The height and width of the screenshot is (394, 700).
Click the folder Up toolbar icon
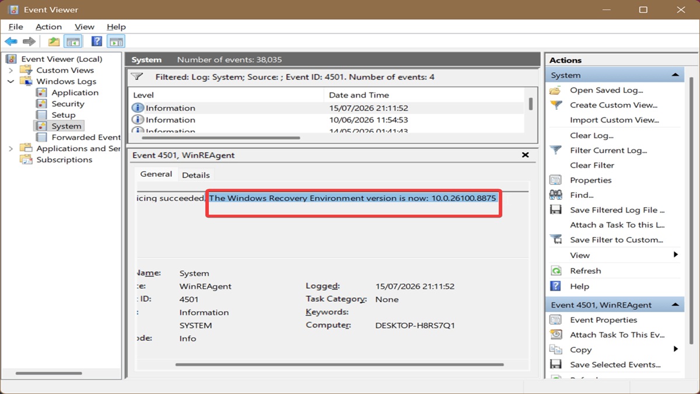[x=54, y=41]
